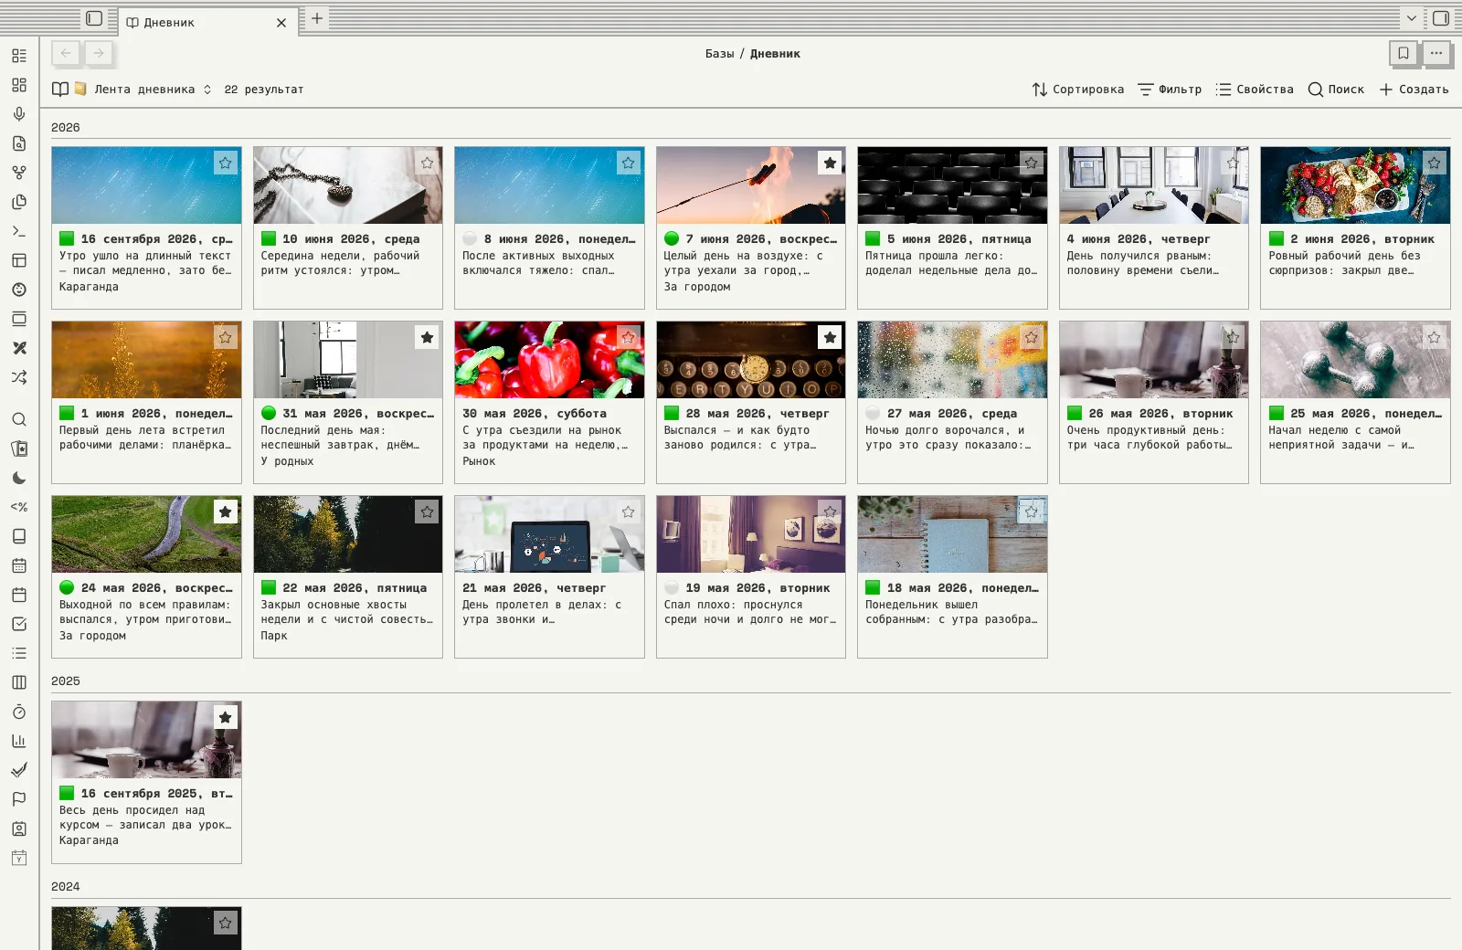Open the tab list chevron in the title bar

click(1412, 18)
